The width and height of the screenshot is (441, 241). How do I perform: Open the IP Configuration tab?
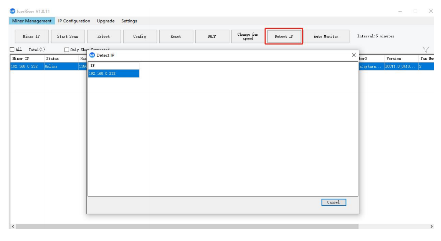click(74, 21)
